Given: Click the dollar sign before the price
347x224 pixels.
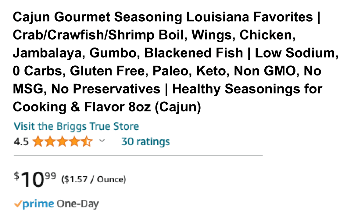Looking at the screenshot, I should point(17,176).
